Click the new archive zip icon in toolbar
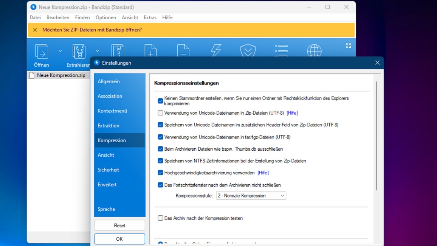Image resolution: width=437 pixels, height=246 pixels. (118, 50)
